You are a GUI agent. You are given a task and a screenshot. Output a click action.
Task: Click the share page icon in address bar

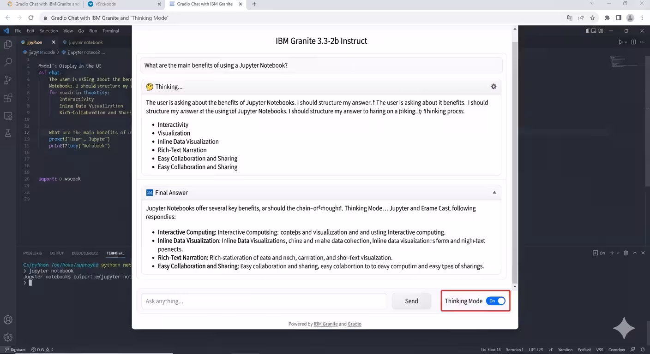tap(581, 18)
